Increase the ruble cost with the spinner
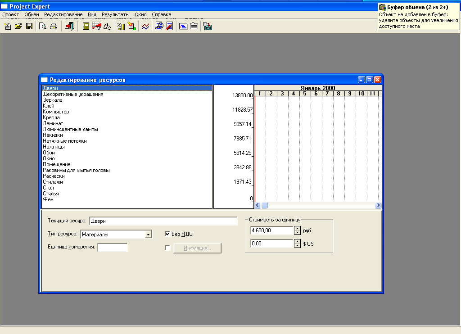461x334 pixels. [297, 228]
